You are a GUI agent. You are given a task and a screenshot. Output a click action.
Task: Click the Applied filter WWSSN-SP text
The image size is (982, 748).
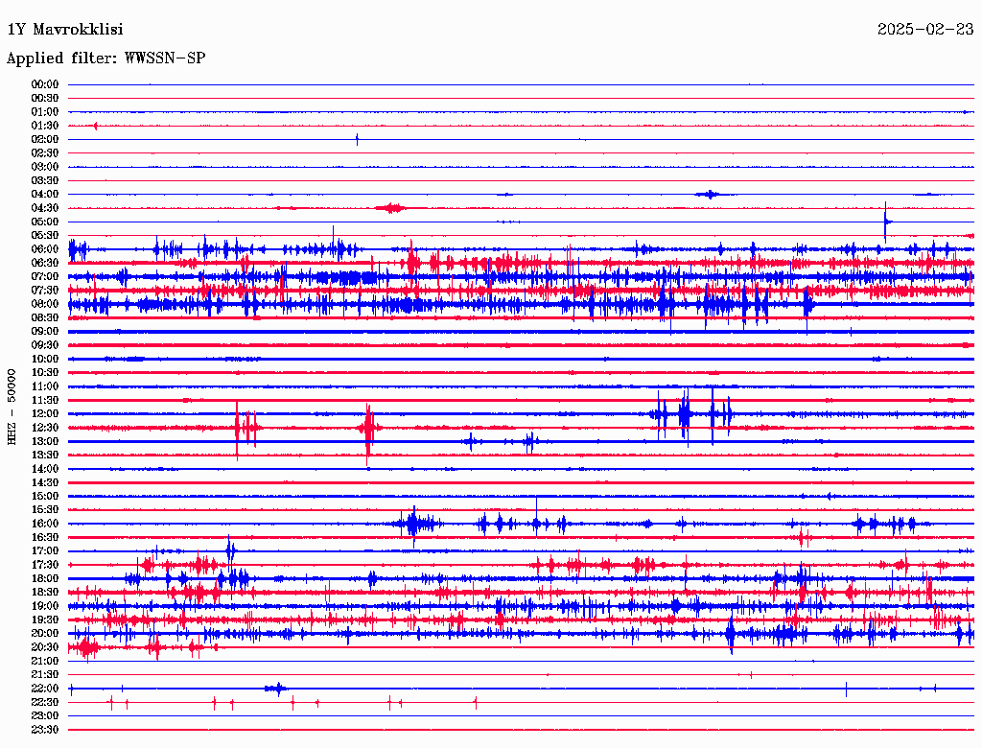pos(105,58)
